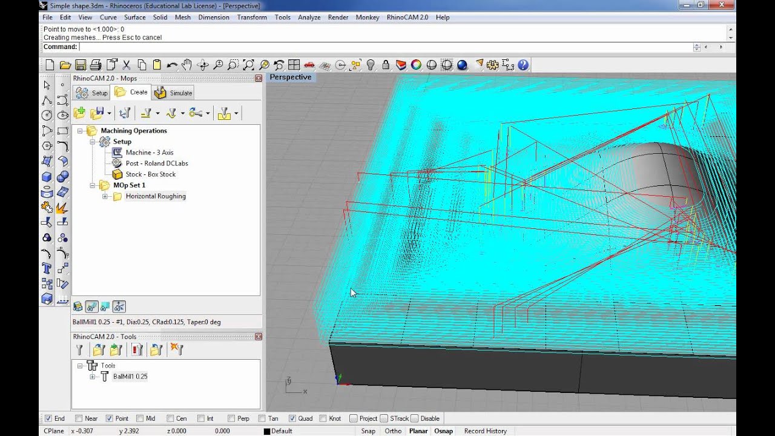This screenshot has width=775, height=436.
Task: Open the Surface menu
Action: (x=134, y=18)
